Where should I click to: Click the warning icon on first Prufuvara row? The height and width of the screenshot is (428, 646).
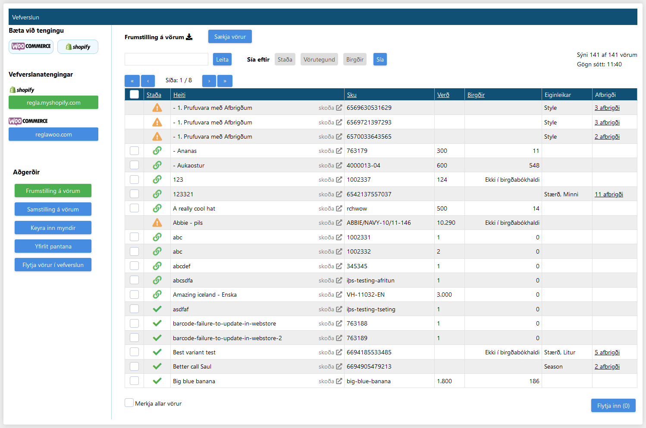pyautogui.click(x=157, y=108)
